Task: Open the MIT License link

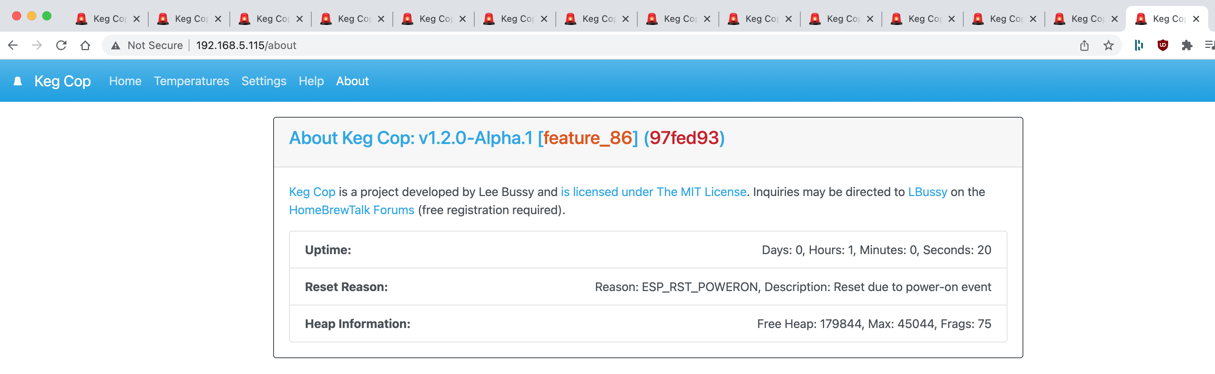Action: point(653,192)
